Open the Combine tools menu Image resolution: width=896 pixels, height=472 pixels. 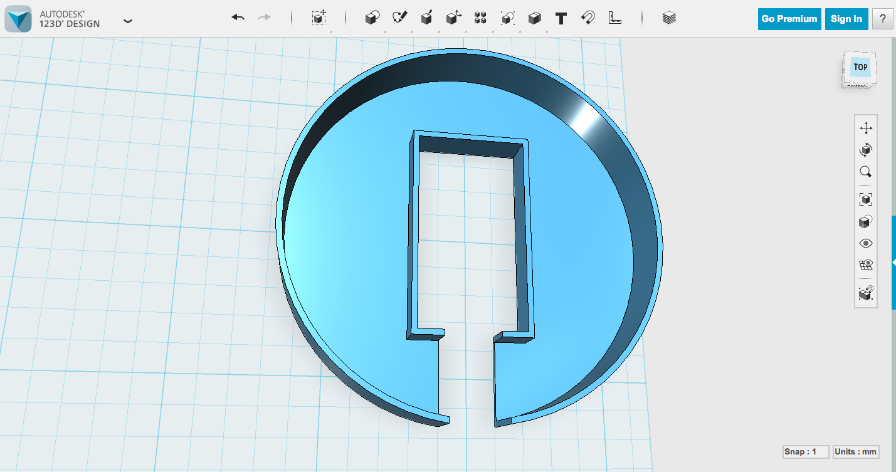tap(534, 18)
